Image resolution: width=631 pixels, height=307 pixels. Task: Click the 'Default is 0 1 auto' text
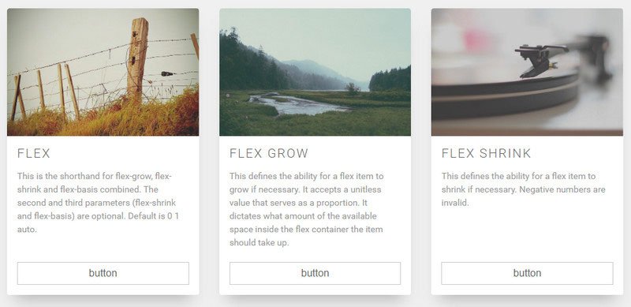coord(98,223)
